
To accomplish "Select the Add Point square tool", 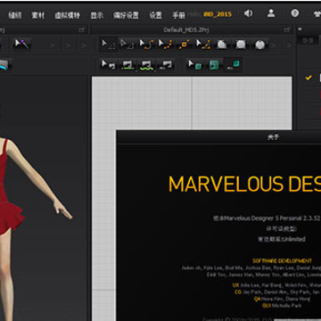I will click(x=184, y=45).
